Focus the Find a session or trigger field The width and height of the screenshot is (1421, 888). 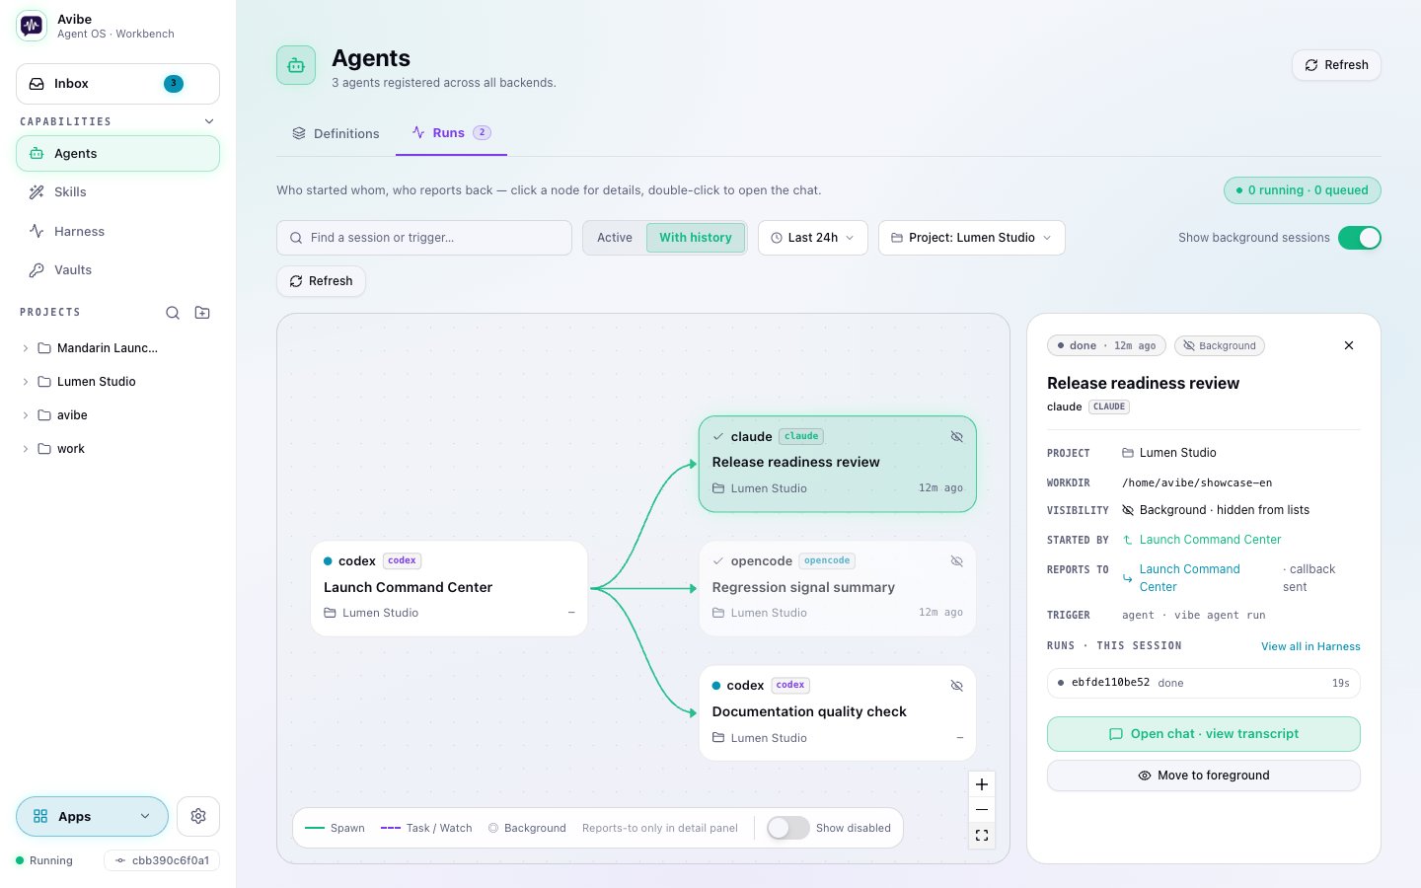[424, 238]
